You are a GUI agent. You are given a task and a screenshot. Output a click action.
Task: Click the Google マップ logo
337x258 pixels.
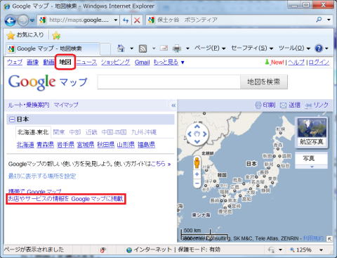48,82
